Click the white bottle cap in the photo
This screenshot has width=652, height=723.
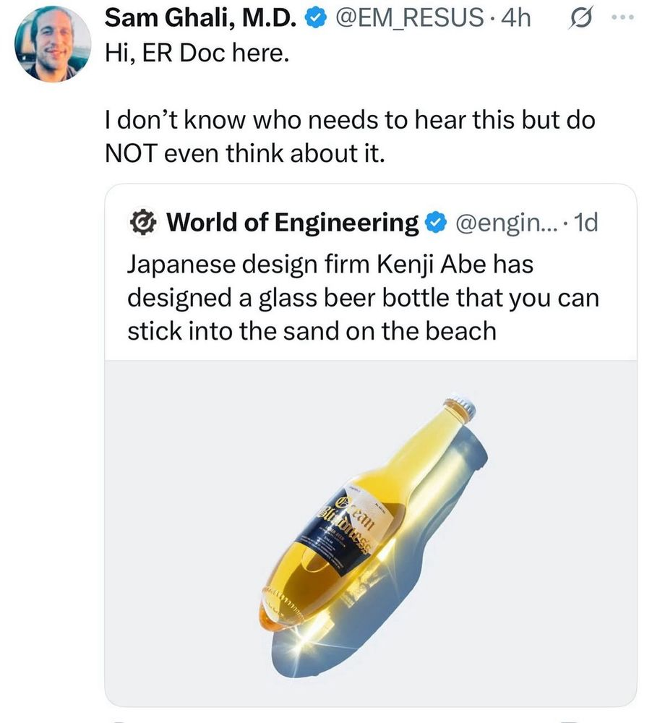click(460, 408)
